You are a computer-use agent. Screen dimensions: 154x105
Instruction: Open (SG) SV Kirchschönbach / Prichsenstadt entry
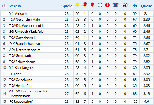click(x=28, y=94)
